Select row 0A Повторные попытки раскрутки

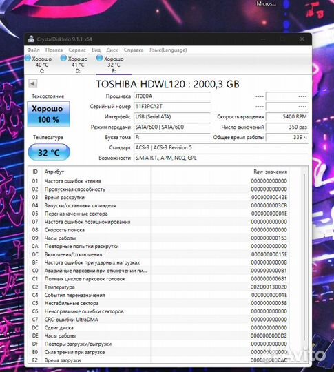tap(159, 246)
